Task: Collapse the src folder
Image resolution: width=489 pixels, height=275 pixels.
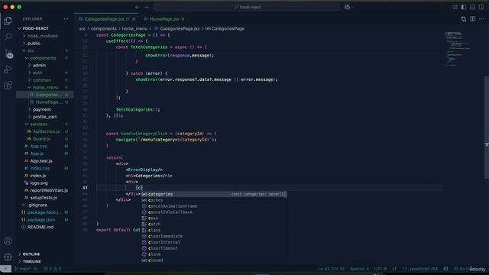Action: (31, 50)
